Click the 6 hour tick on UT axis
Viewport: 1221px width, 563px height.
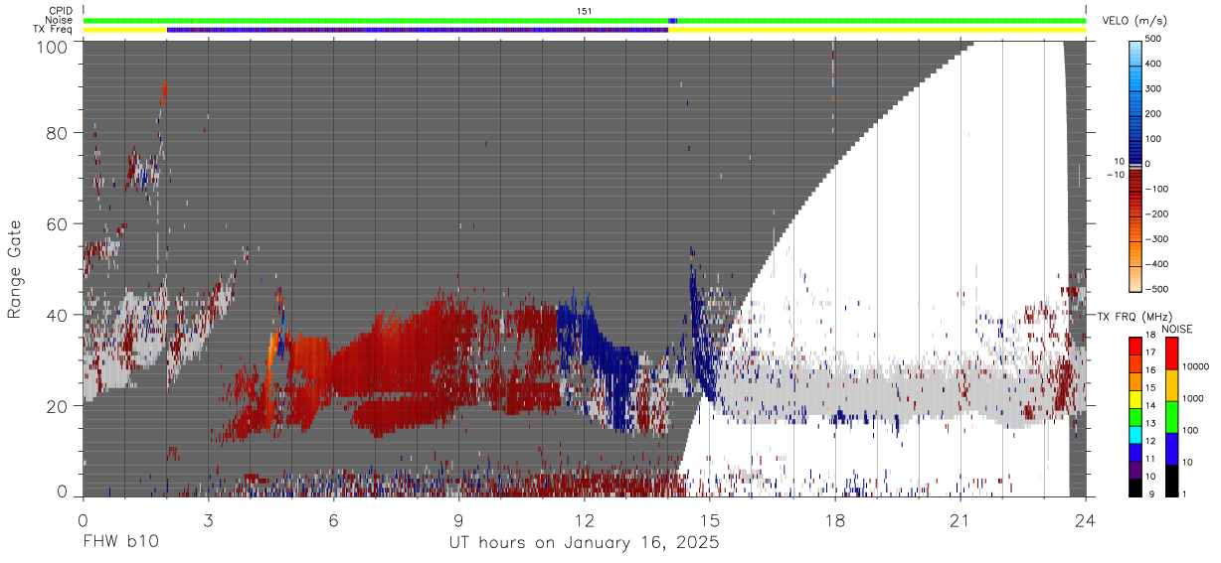(x=333, y=519)
